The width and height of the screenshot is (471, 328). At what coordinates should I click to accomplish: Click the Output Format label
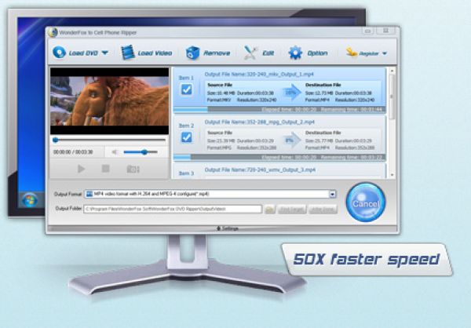pyautogui.click(x=68, y=194)
